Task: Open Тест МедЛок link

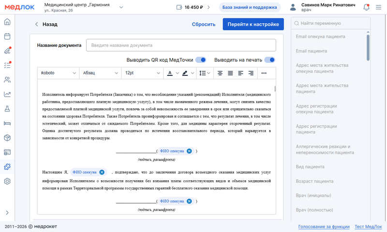Action: (x=368, y=227)
